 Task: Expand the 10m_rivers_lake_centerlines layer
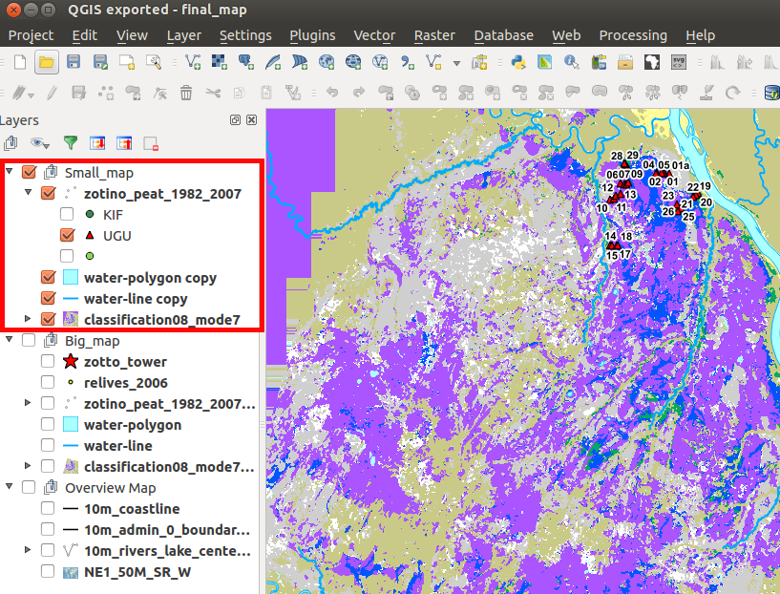[29, 551]
